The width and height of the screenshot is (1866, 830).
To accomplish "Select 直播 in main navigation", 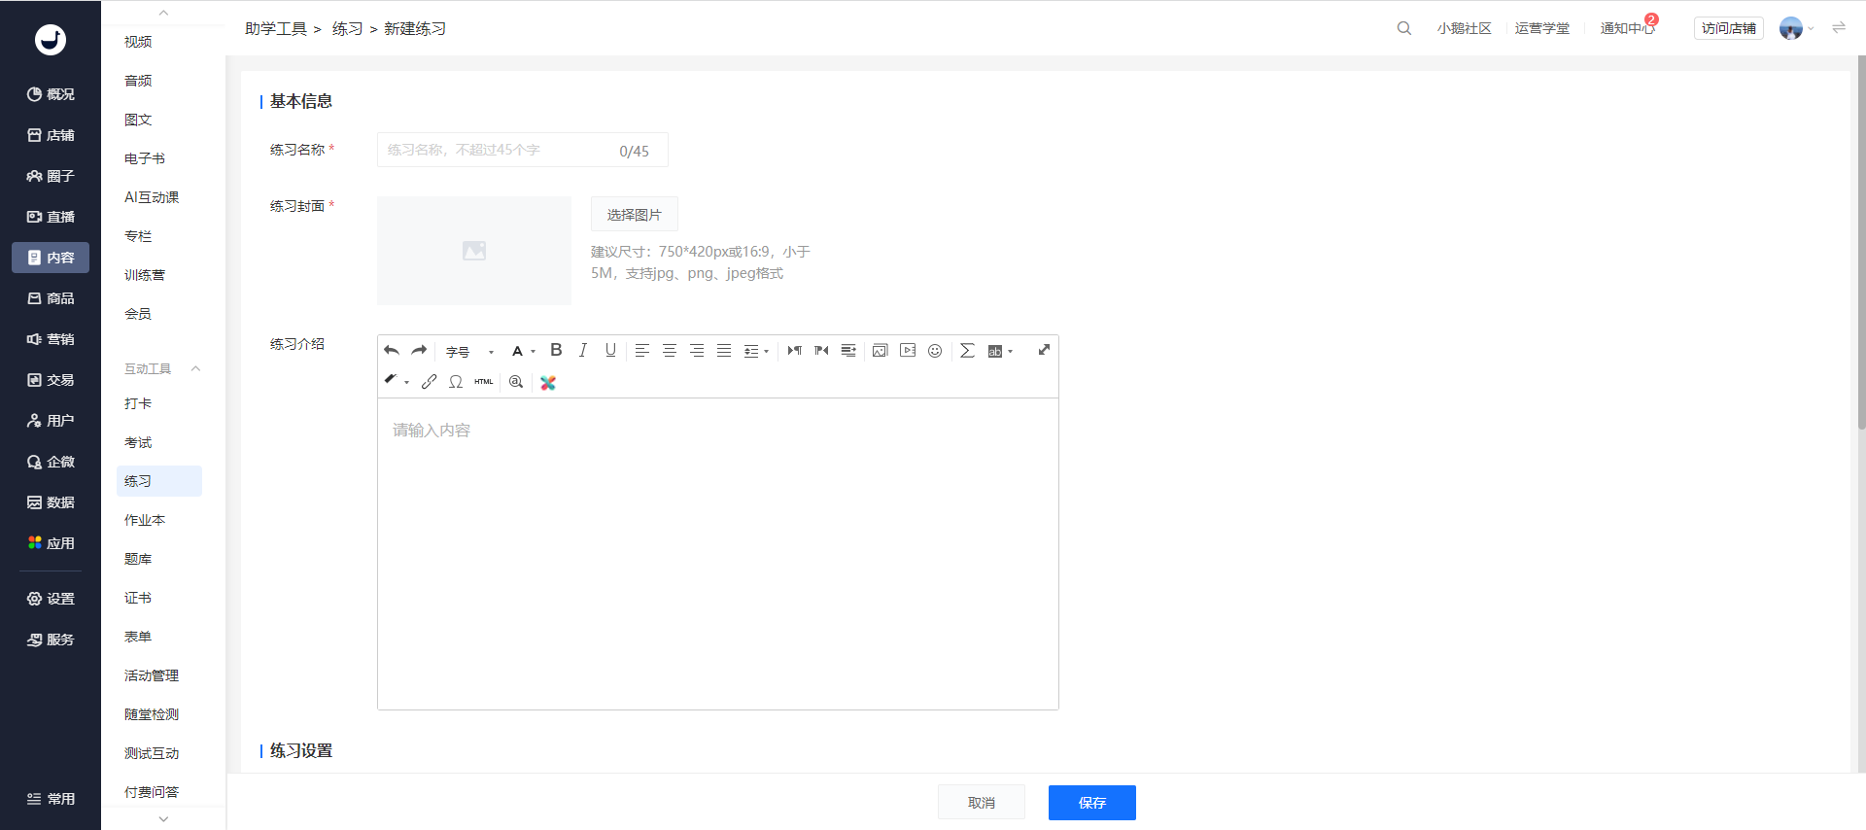I will click(x=51, y=217).
